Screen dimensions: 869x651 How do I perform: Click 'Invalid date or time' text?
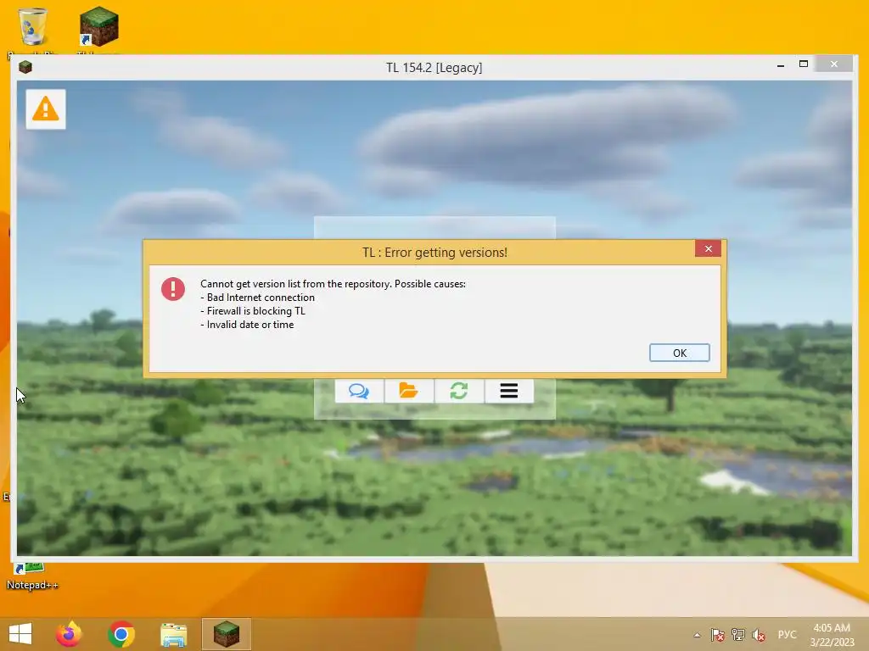tap(247, 325)
